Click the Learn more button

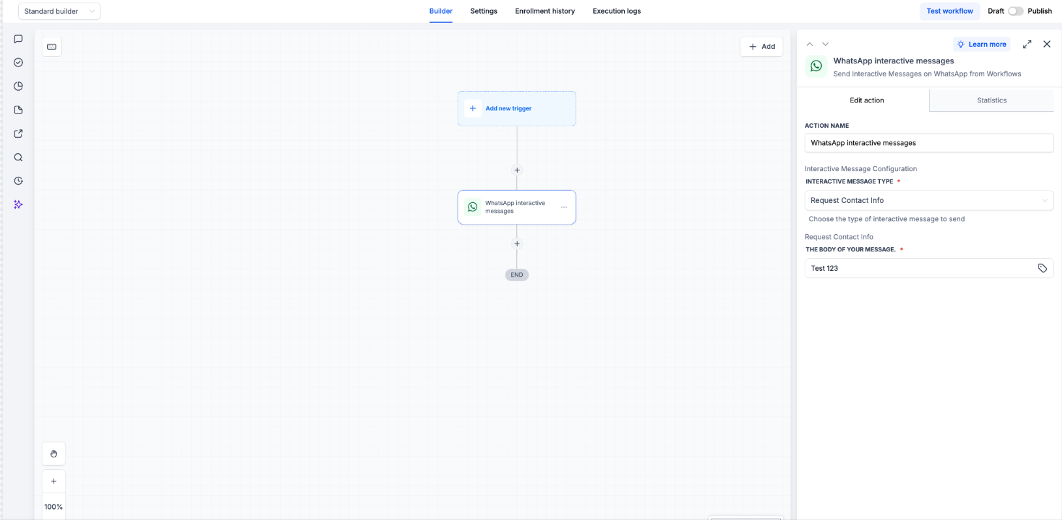pos(981,44)
